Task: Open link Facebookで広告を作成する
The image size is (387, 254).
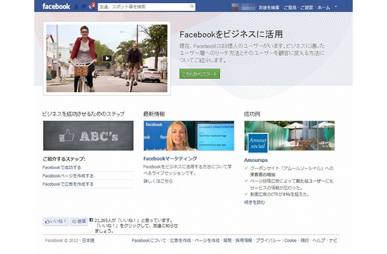Action: (x=68, y=184)
